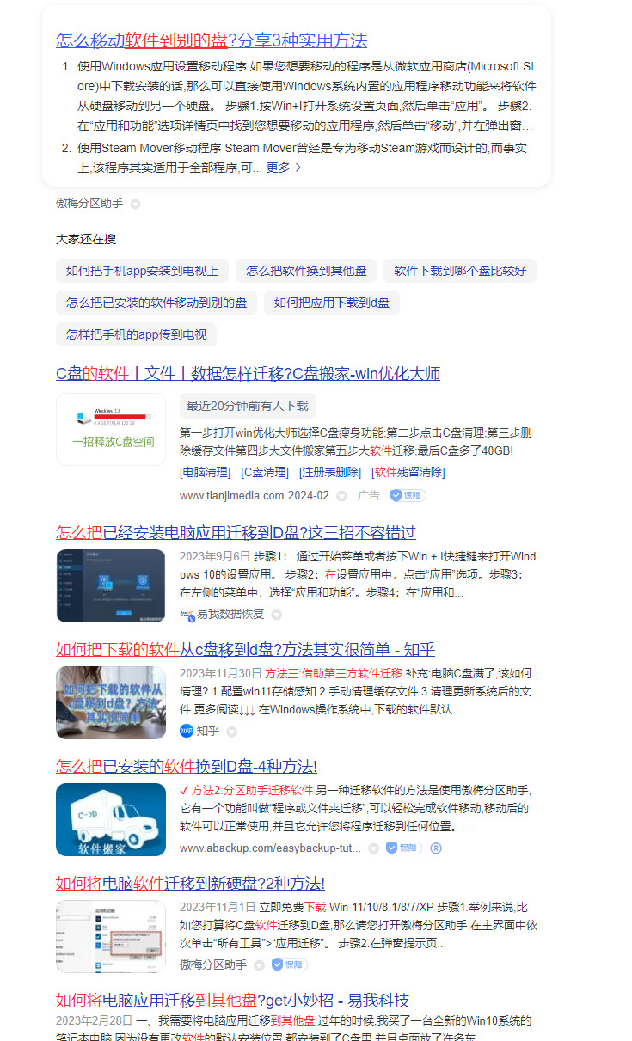Click www.abackup.com/easybackup-tut... URL

click(270, 848)
